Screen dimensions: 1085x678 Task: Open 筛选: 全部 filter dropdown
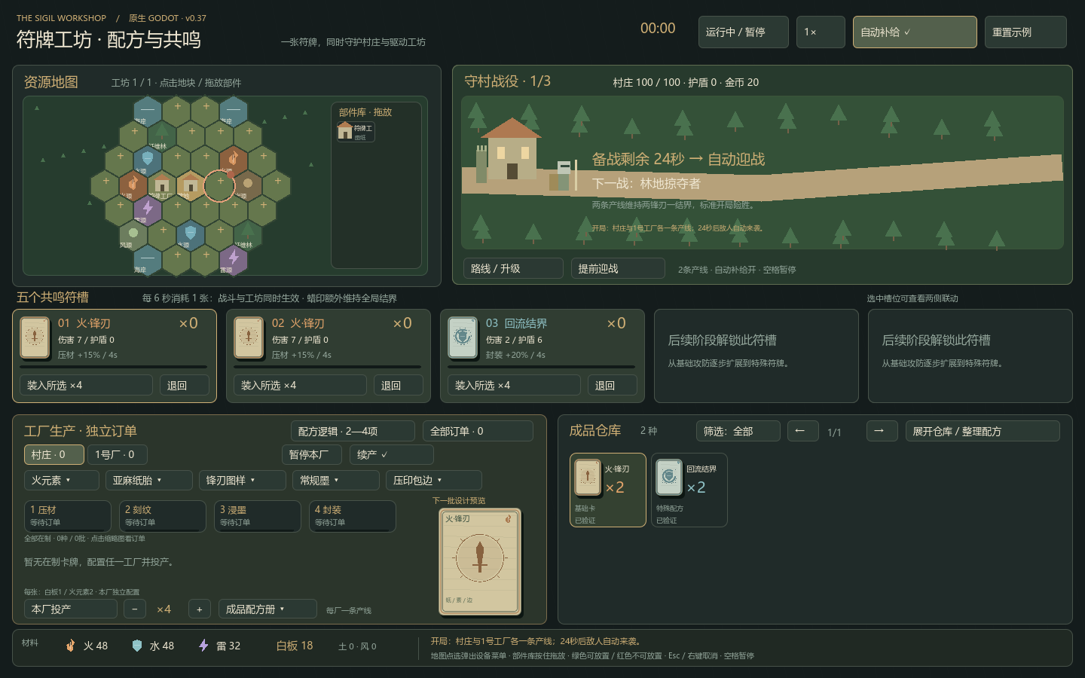coord(738,431)
